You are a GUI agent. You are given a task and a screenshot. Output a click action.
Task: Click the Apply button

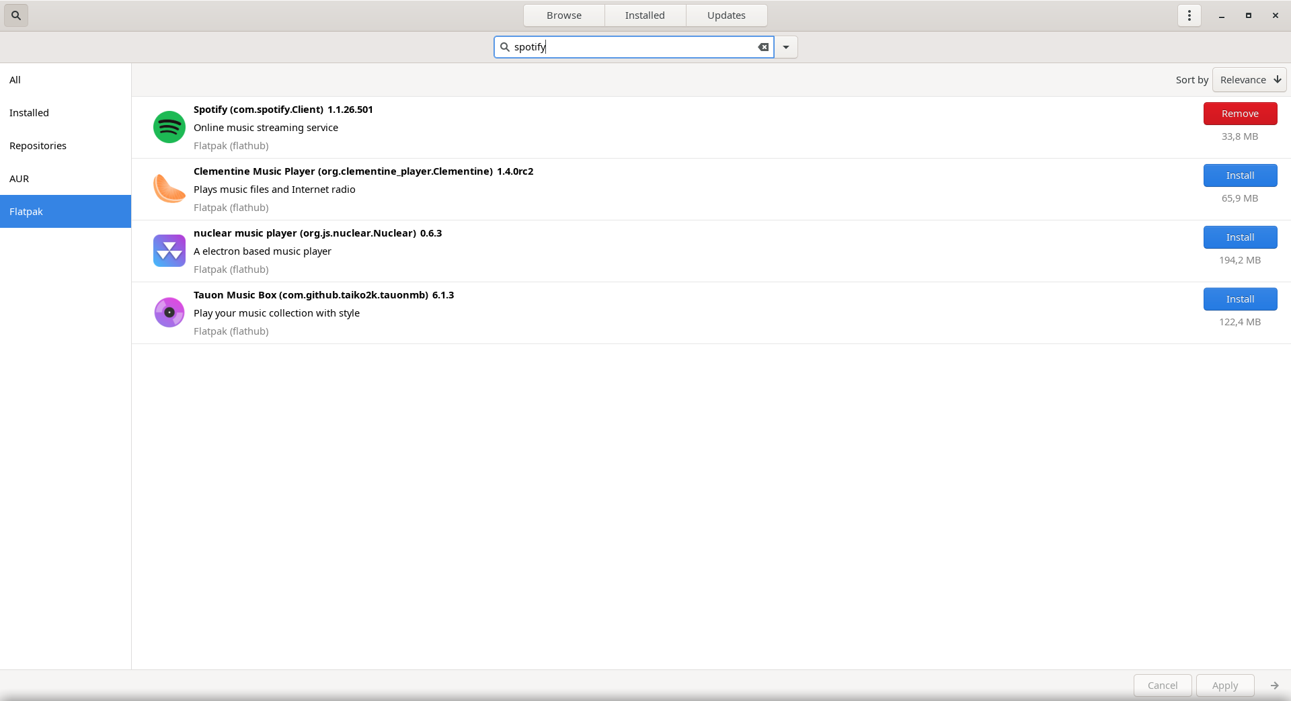click(x=1225, y=686)
